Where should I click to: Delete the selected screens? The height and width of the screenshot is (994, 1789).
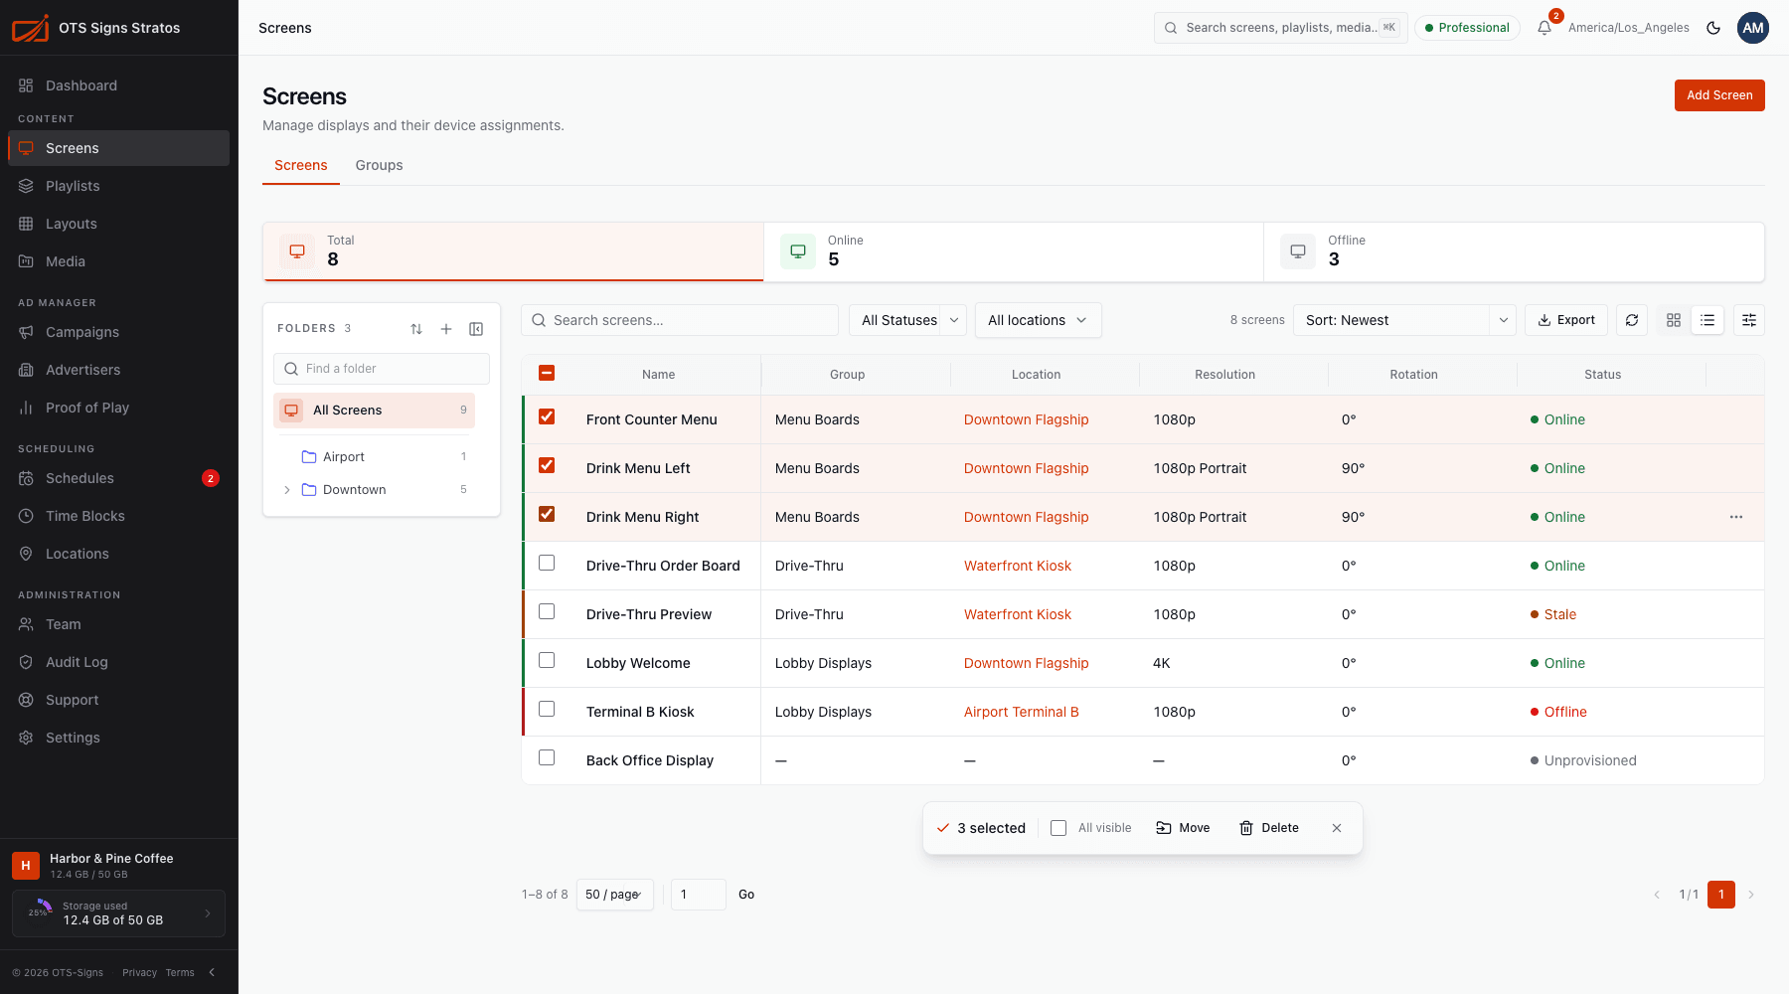pos(1269,828)
